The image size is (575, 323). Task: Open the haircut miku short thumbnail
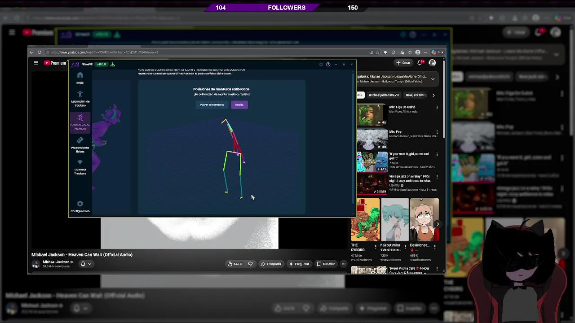pos(394,219)
